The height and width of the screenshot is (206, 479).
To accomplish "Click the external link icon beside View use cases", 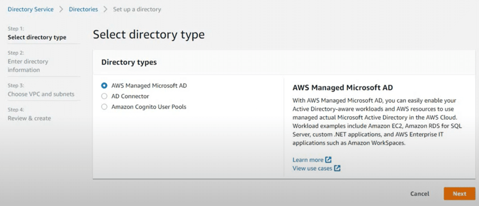I will coord(337,168).
